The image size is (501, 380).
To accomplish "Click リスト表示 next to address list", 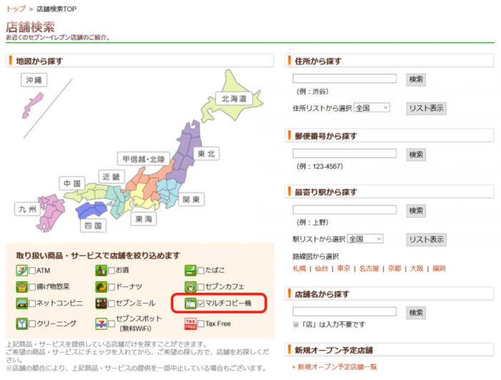I will click(x=427, y=108).
